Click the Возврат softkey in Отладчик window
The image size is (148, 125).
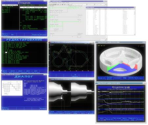43,35
